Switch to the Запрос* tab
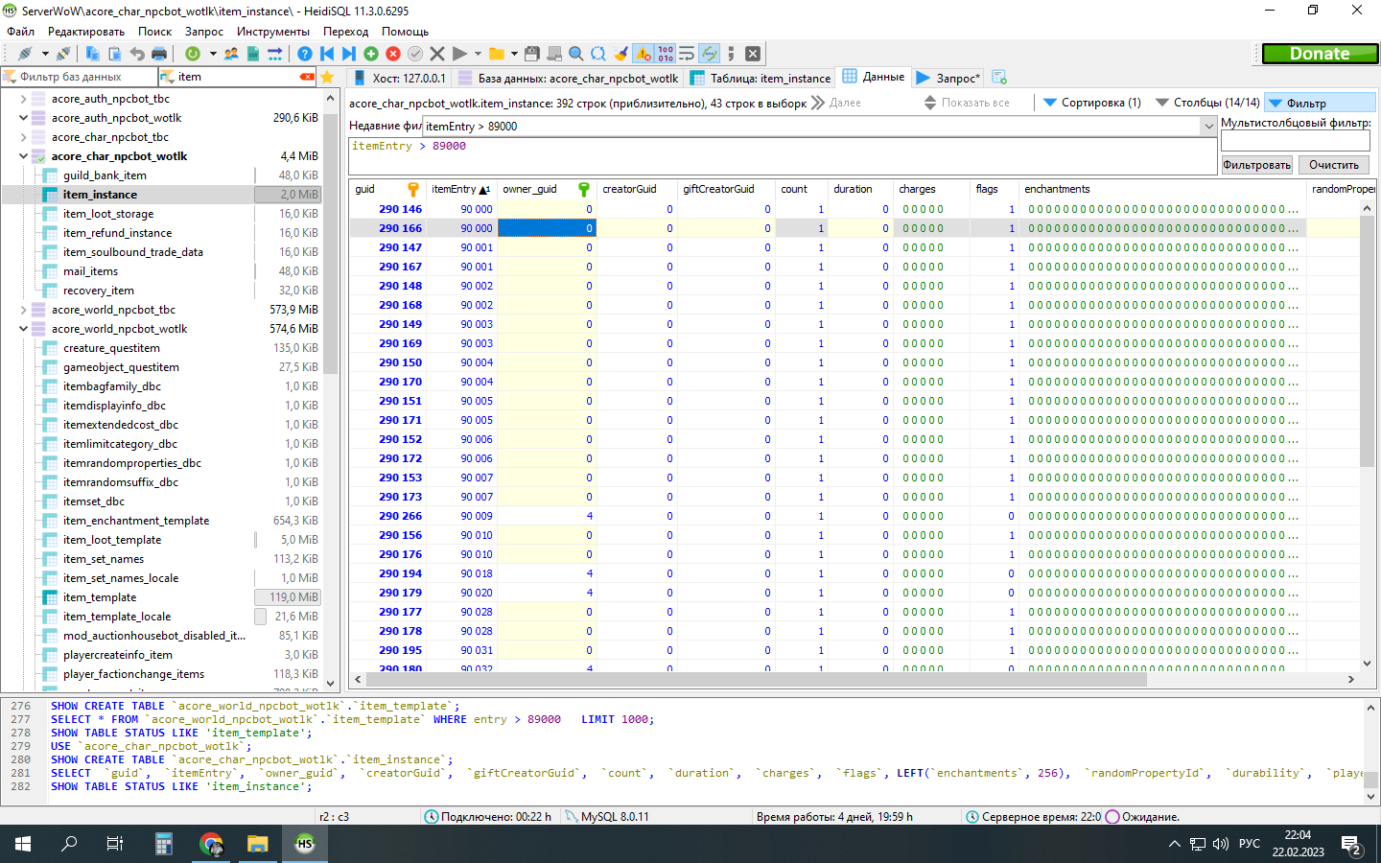This screenshot has width=1381, height=863. [x=948, y=78]
